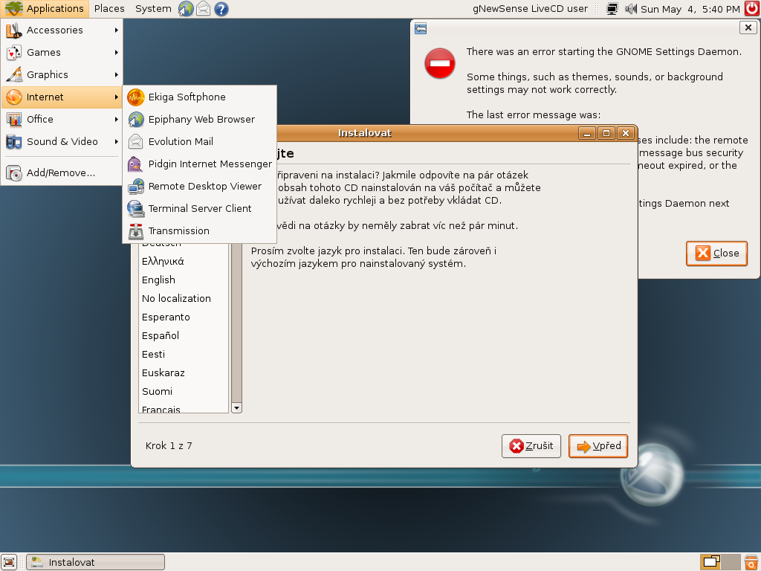Image resolution: width=761 pixels, height=571 pixels.
Task: Click the web browser launcher in top panel
Action: [186, 9]
